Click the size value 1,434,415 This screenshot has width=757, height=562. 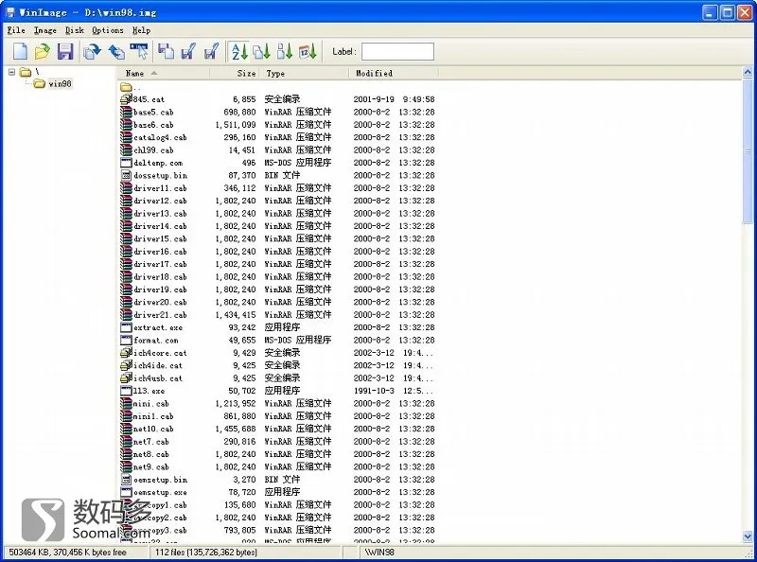coord(236,315)
